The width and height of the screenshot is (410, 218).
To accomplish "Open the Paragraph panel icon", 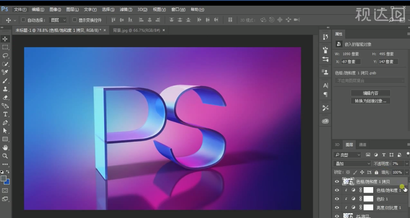I will (x=325, y=94).
